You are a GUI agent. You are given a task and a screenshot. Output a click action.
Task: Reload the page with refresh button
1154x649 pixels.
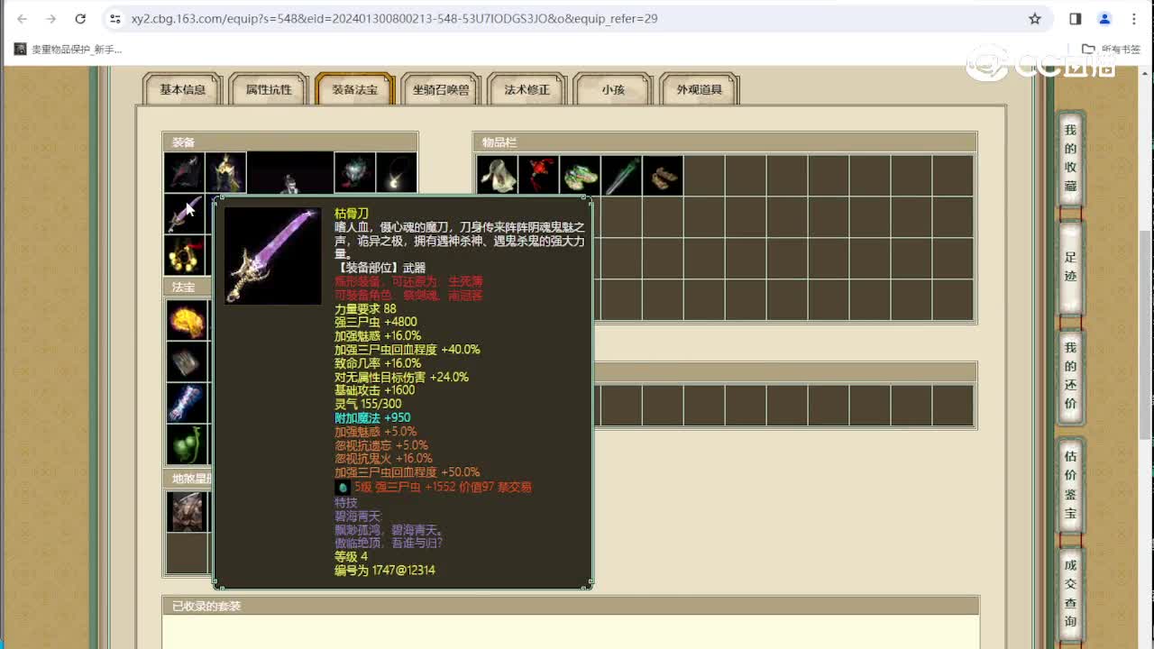point(80,18)
